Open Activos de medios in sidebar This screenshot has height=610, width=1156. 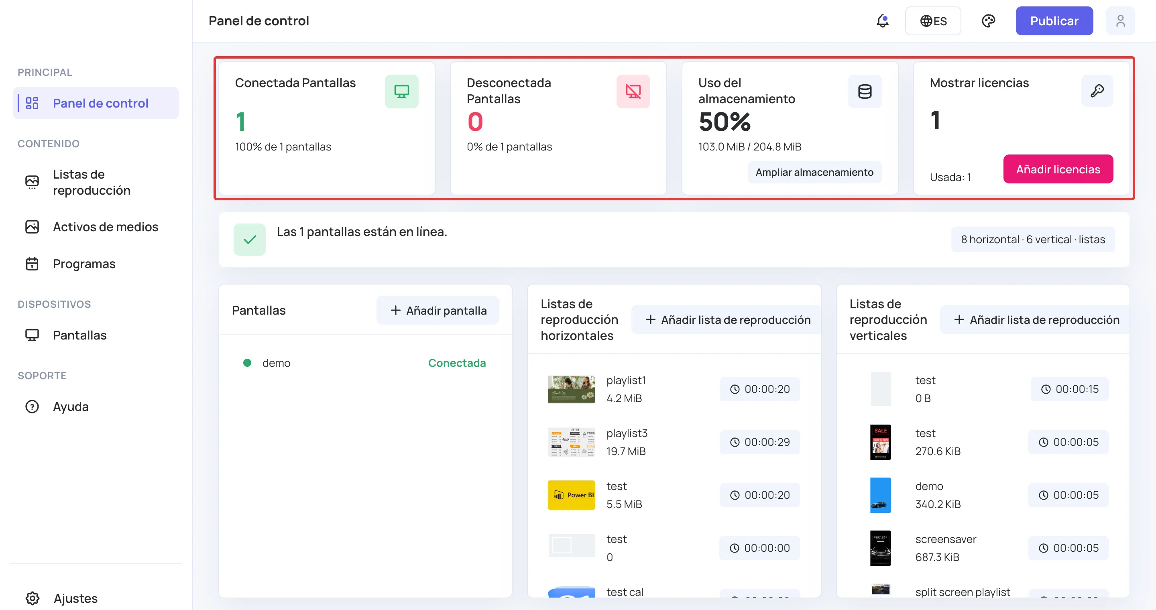96,226
